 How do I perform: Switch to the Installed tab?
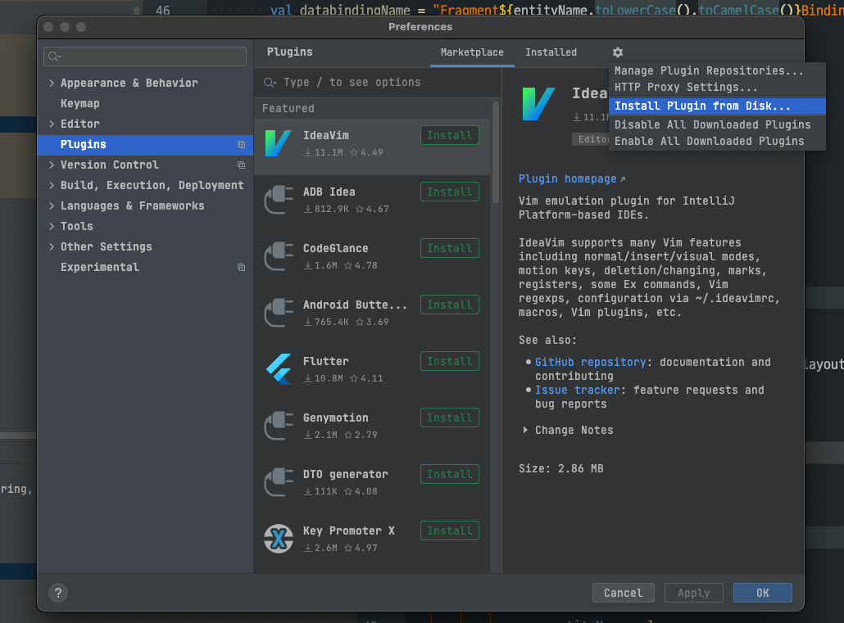click(x=551, y=52)
